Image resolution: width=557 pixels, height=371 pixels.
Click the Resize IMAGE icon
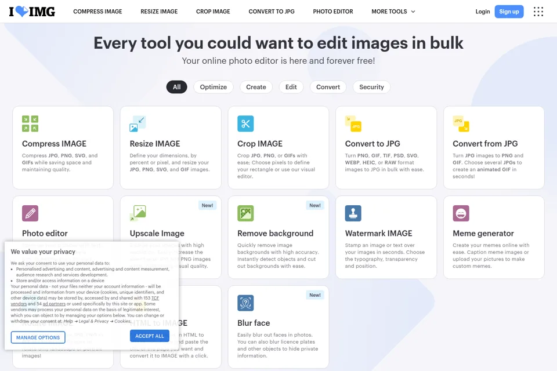pyautogui.click(x=138, y=123)
